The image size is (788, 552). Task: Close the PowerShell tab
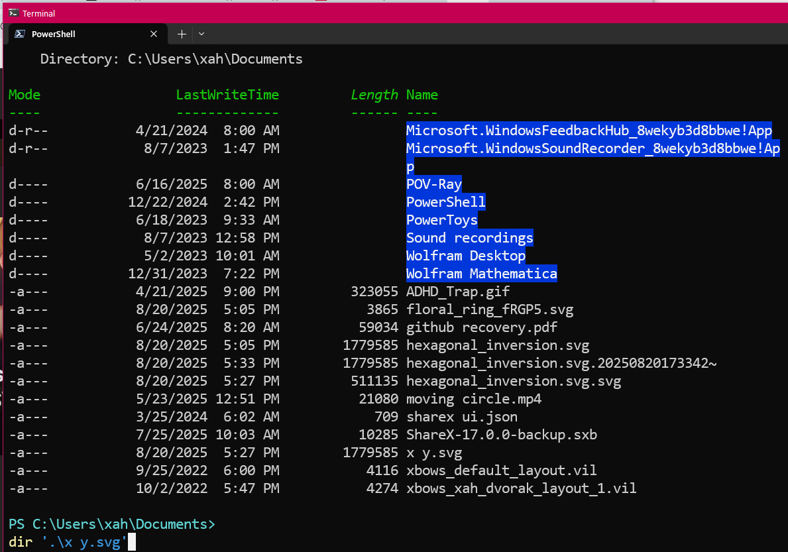pos(154,34)
